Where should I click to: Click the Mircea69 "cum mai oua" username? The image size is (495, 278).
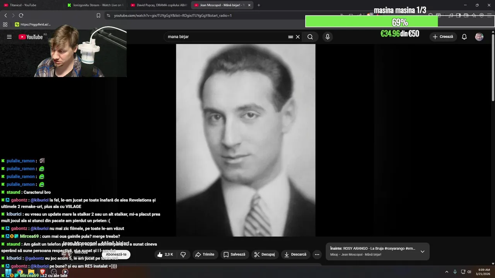click(x=29, y=236)
